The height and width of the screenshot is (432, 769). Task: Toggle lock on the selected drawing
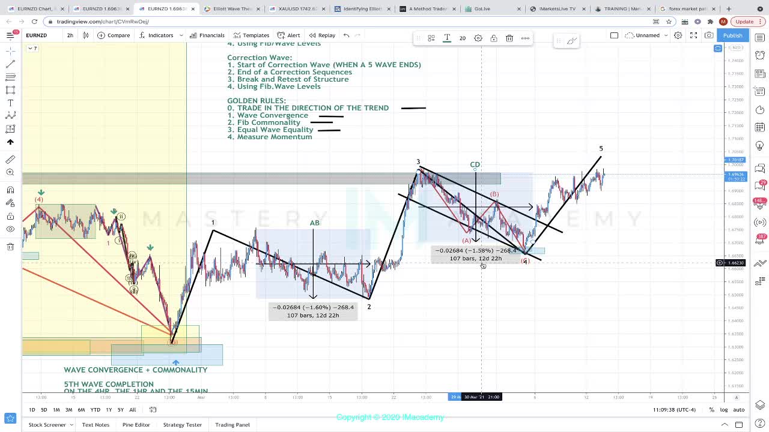pos(494,38)
